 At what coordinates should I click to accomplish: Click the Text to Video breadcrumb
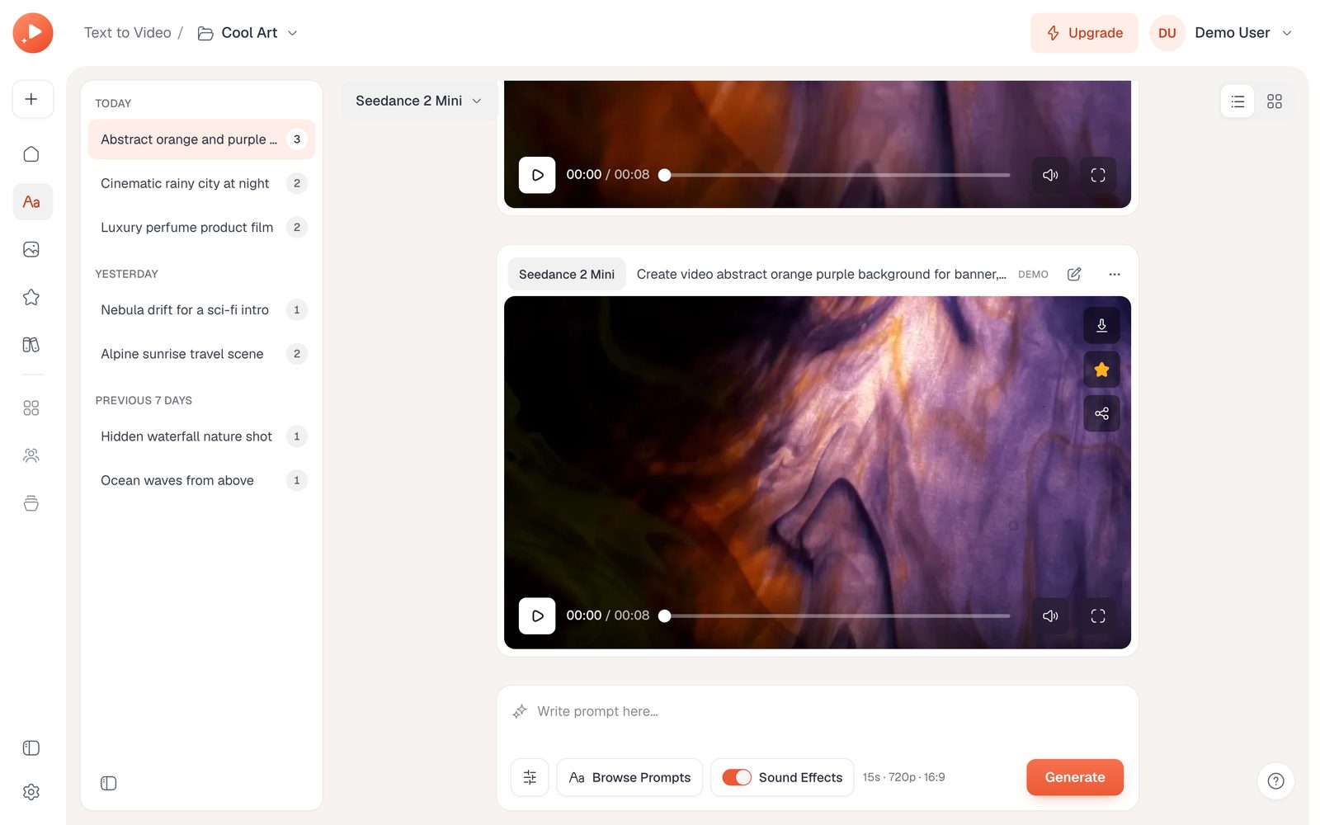[128, 33]
